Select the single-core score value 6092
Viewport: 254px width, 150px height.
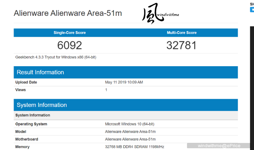69,45
